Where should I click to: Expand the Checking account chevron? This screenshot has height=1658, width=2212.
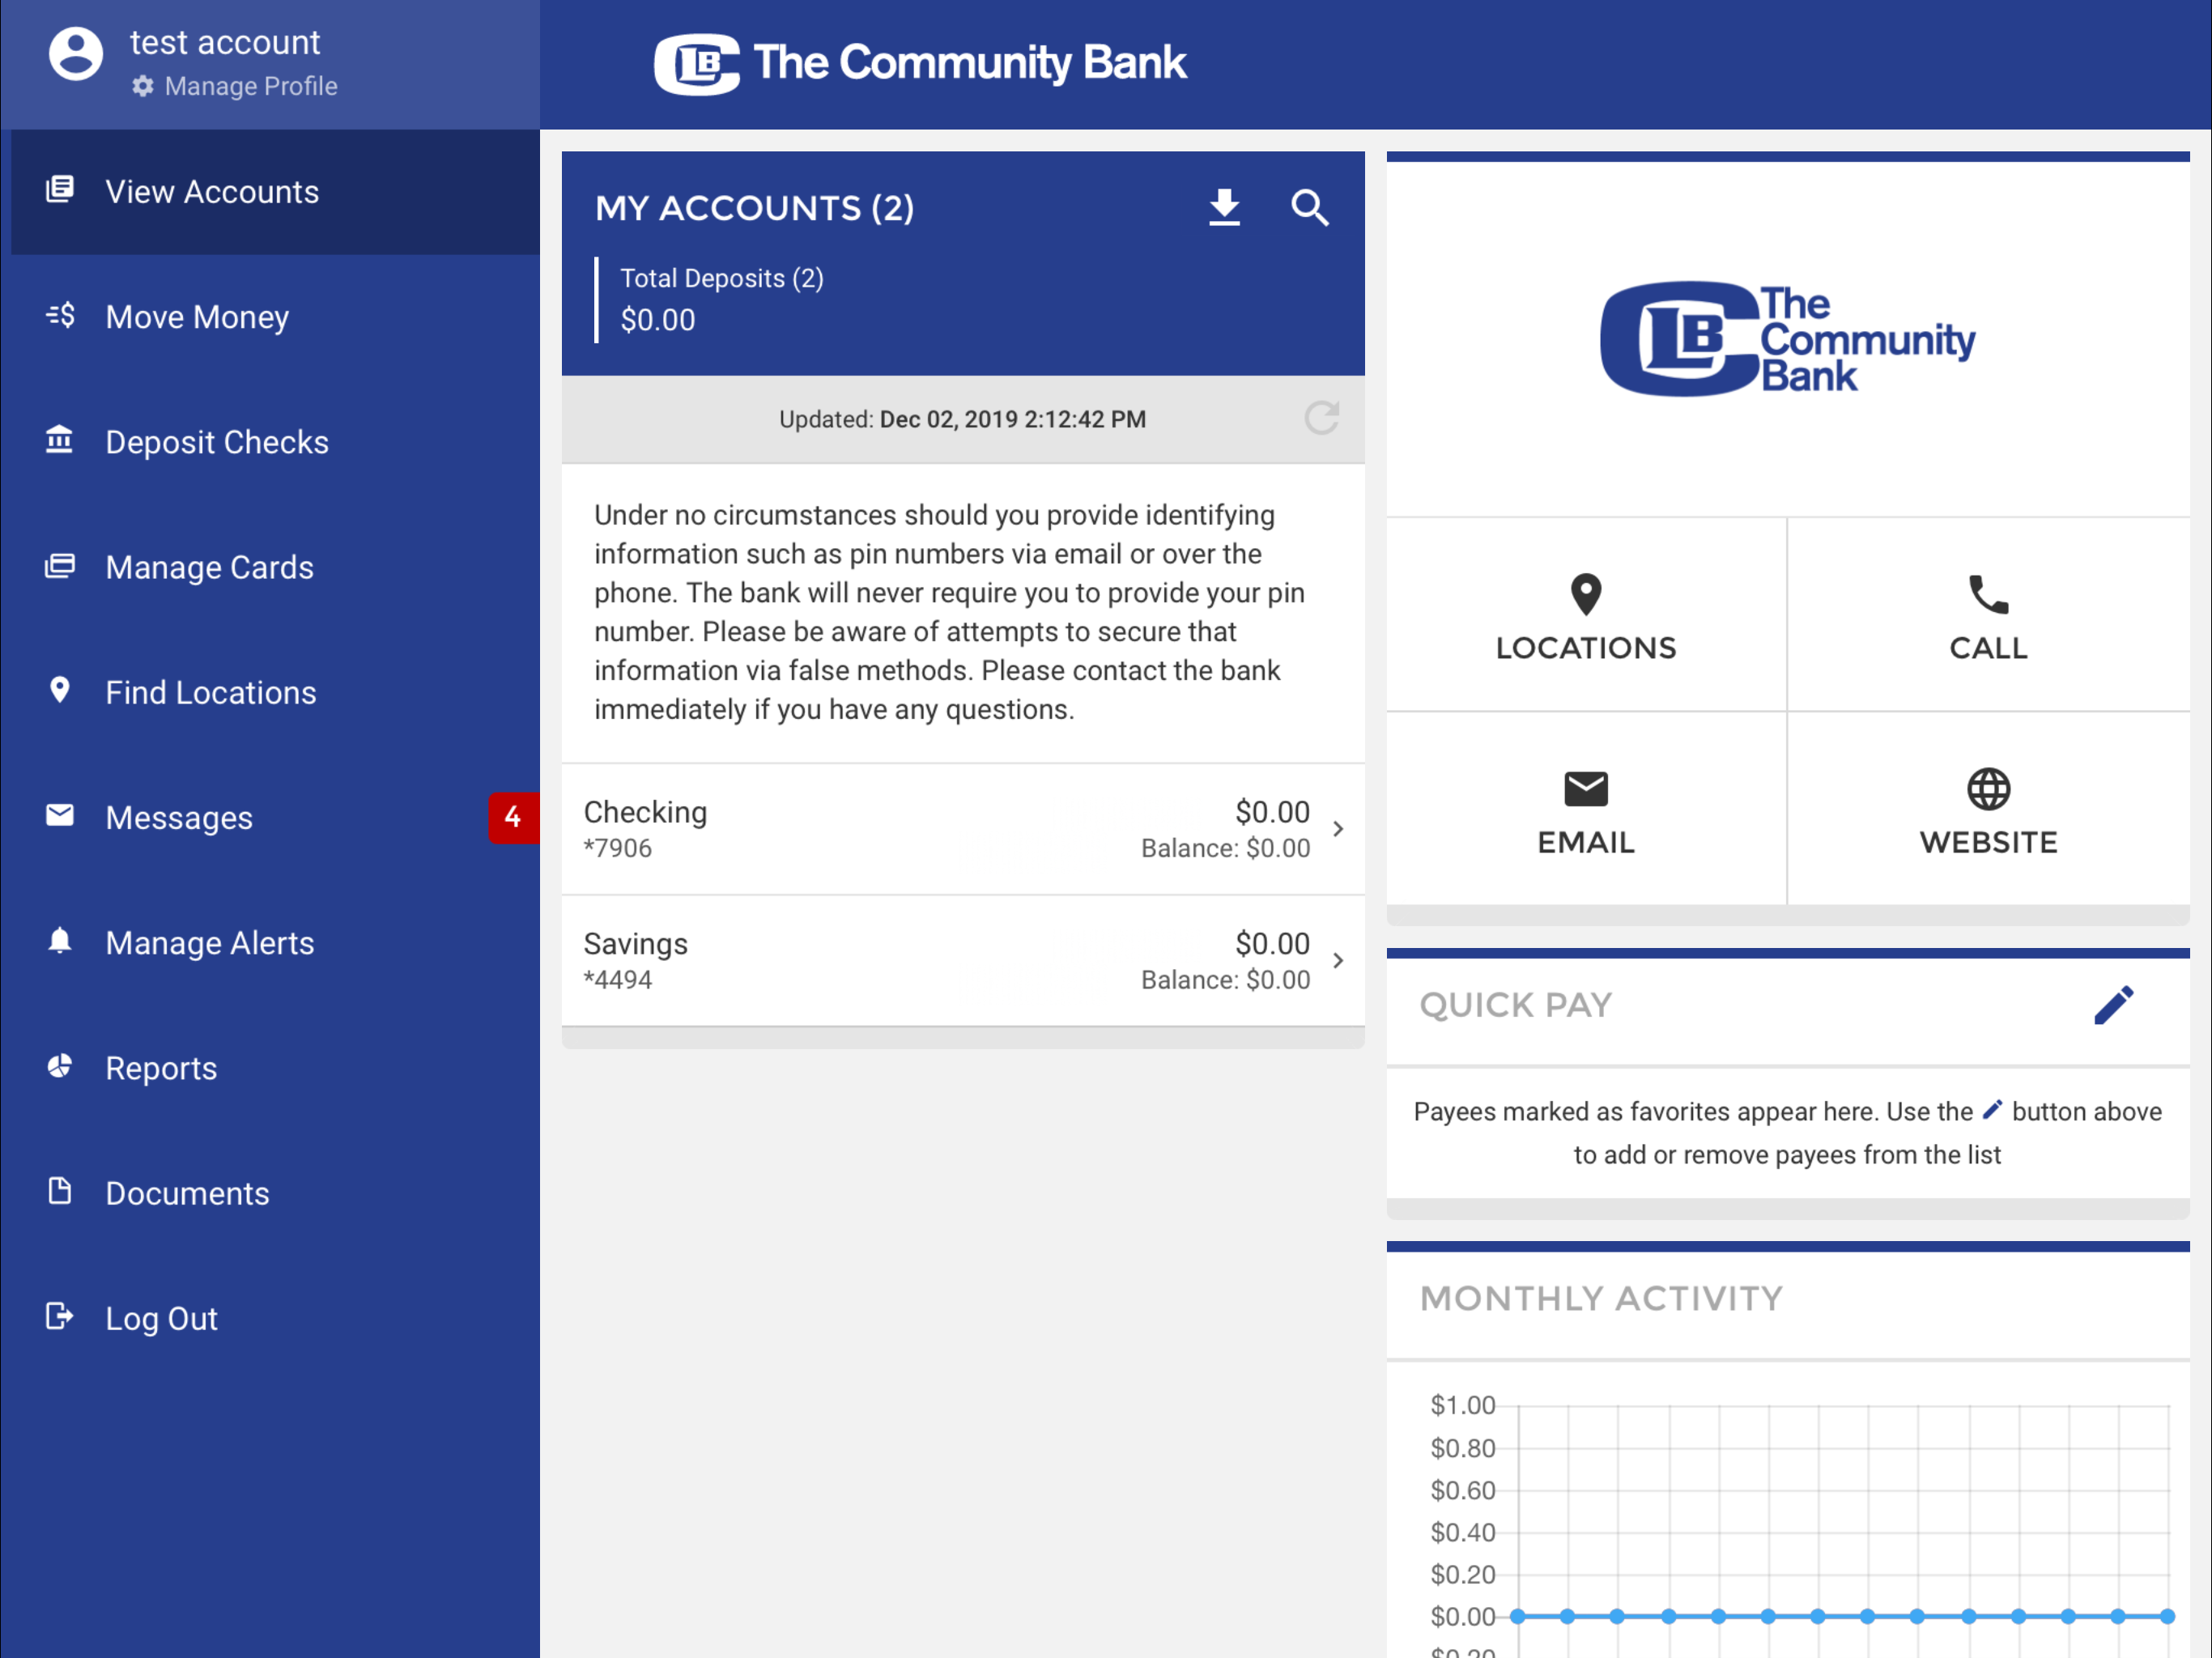1337,829
